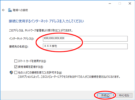Go back using the left arrow
Screen dimensions: 135x100
(x=4, y=10)
